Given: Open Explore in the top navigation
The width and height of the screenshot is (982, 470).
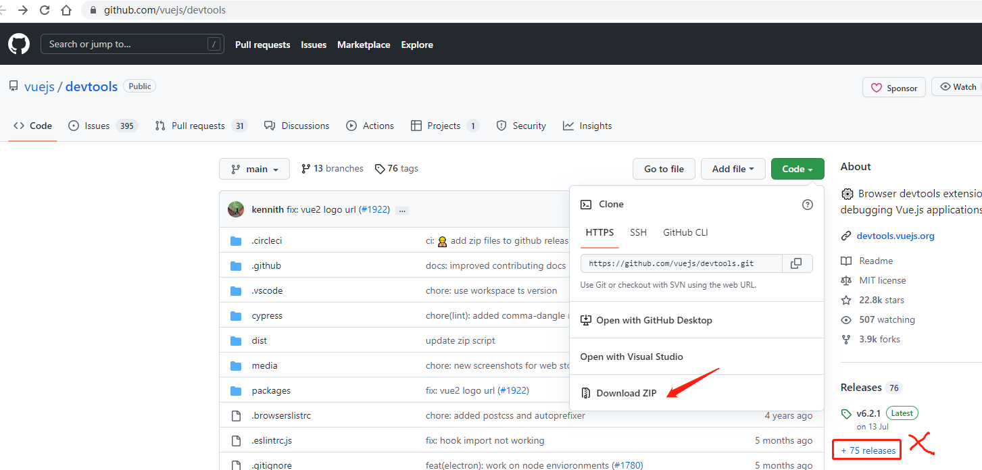Looking at the screenshot, I should click(x=417, y=45).
